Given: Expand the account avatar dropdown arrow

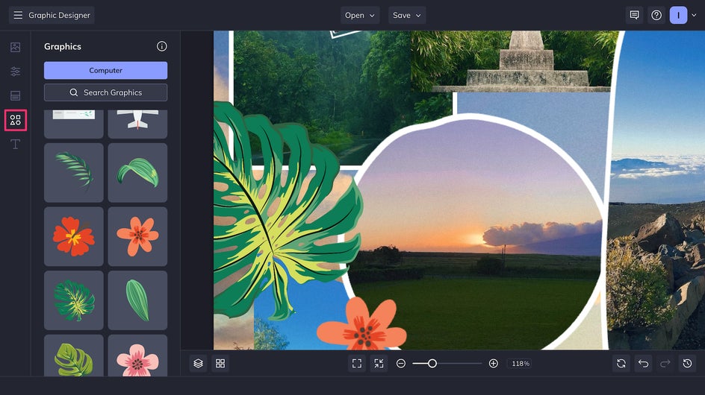Looking at the screenshot, I should (694, 15).
